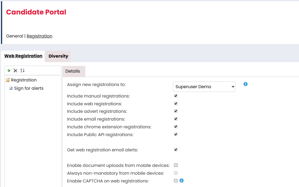This screenshot has width=299, height=187.
Task: Click the Registration scroll icon in tree
Action: [8, 80]
